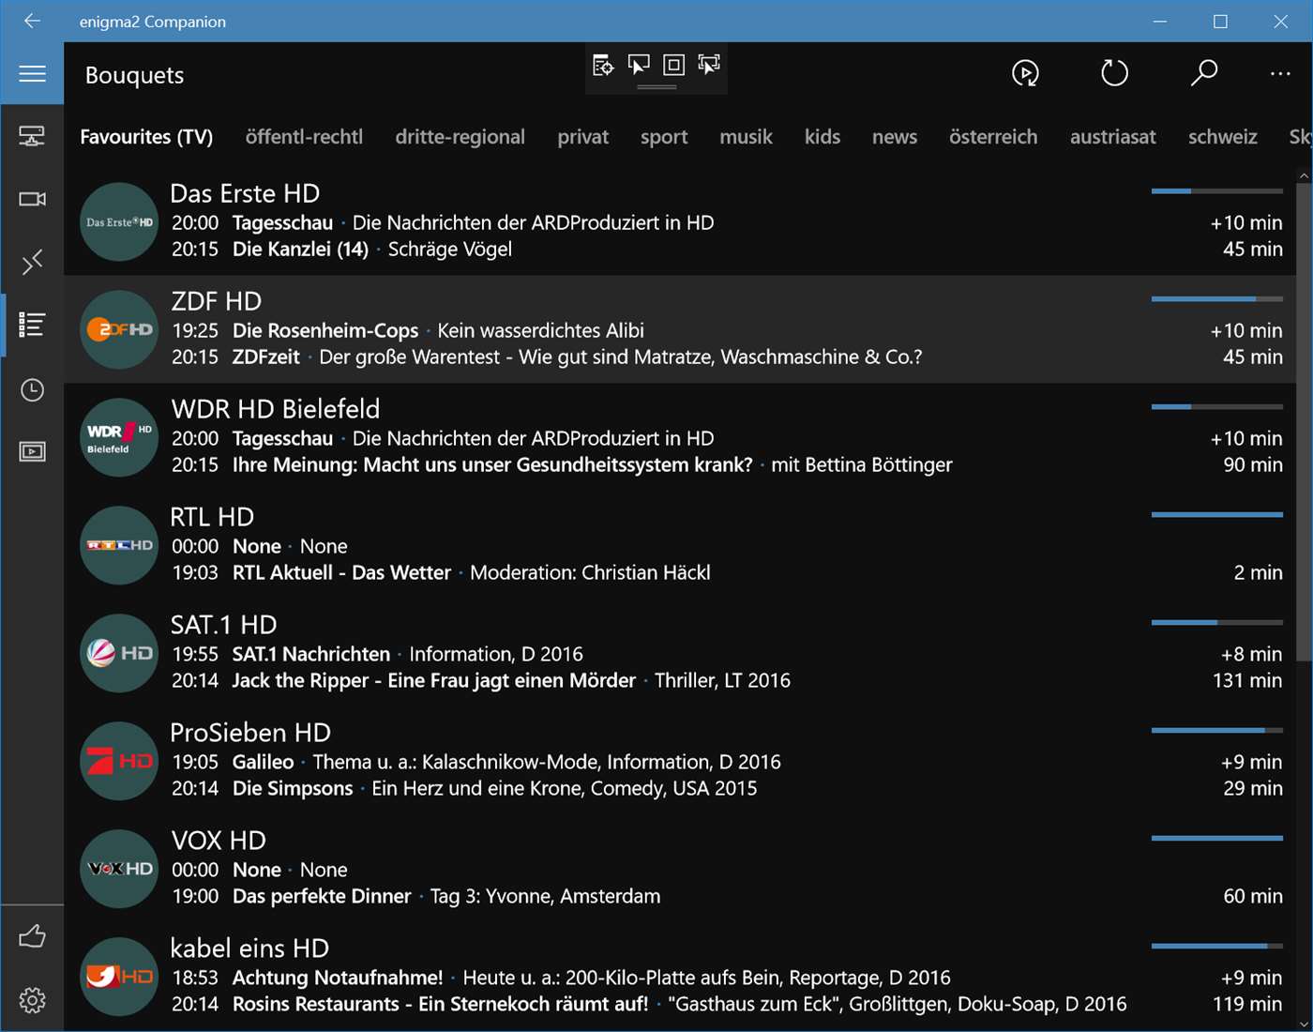The height and width of the screenshot is (1032, 1313).
Task: Open the timers clock icon
Action: (x=32, y=389)
